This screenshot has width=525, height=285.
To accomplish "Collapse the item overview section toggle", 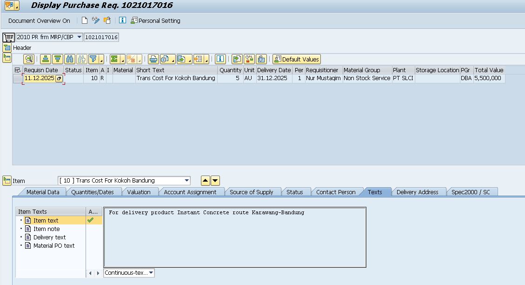I will coord(7,58).
